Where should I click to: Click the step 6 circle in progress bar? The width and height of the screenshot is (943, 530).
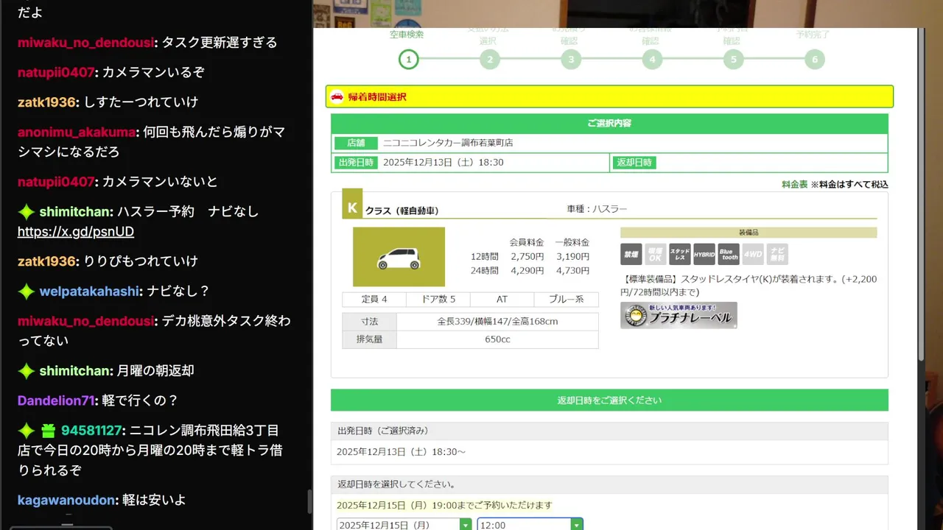pos(814,60)
